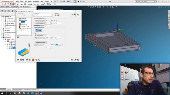The width and height of the screenshot is (170, 95).
Task: Click the G-code generate icon in dialog footer
Action: click(36, 60)
